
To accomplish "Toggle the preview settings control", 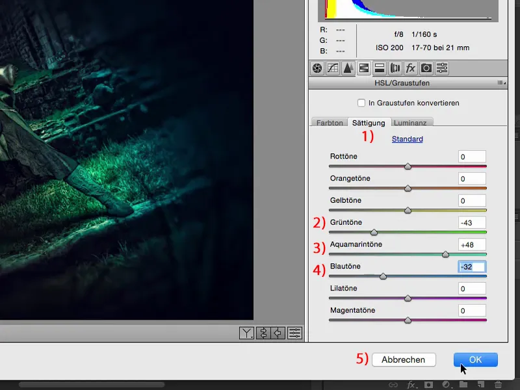I will (x=294, y=332).
